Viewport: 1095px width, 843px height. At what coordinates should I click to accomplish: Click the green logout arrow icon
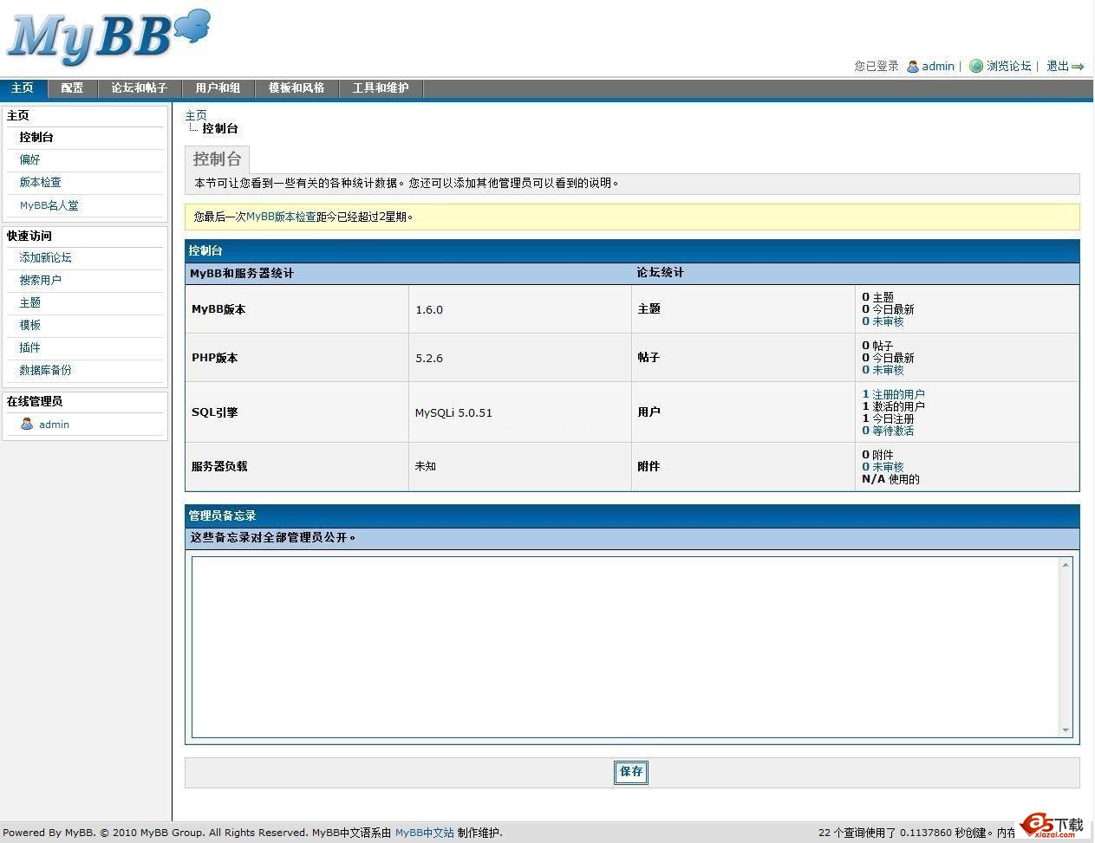1078,67
